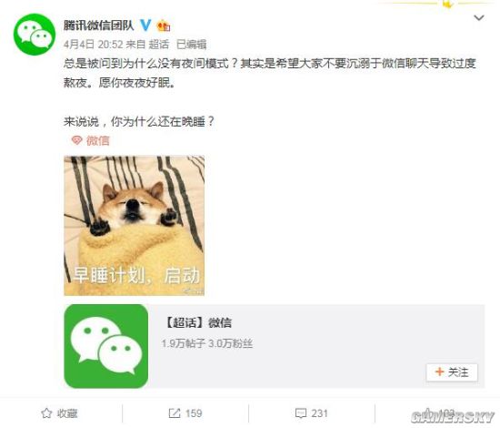Screen dimensions: 500x428
Task: Click the comment bubble icon
Action: pos(301,413)
